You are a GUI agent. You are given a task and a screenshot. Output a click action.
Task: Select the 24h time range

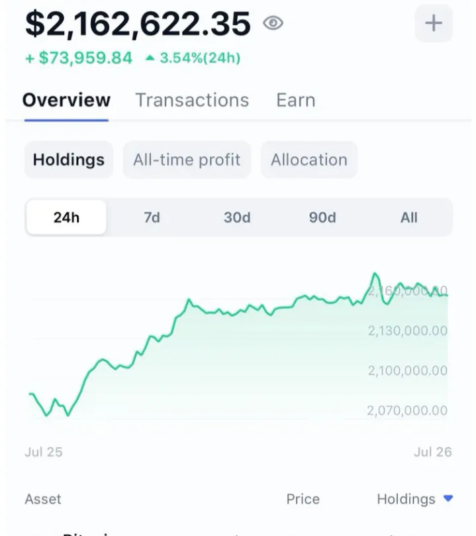(66, 217)
